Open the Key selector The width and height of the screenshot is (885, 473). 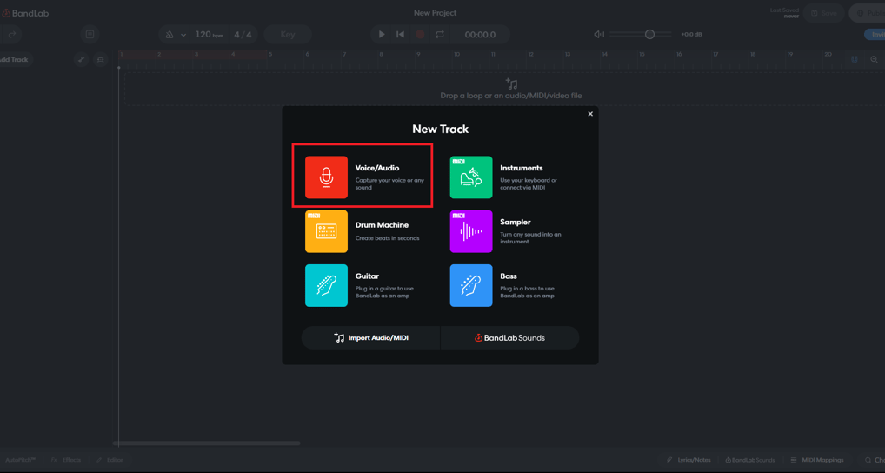288,35
